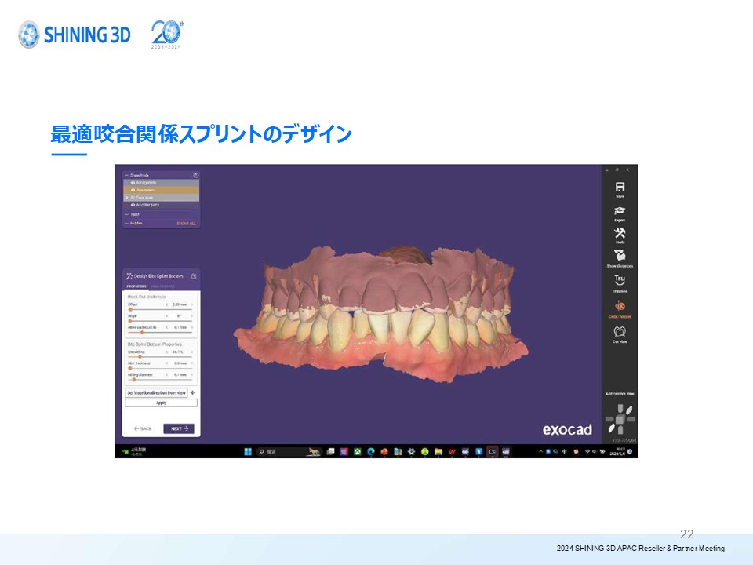Click the Smoothing slider handle
Image resolution: width=753 pixels, height=565 pixels.
140,357
